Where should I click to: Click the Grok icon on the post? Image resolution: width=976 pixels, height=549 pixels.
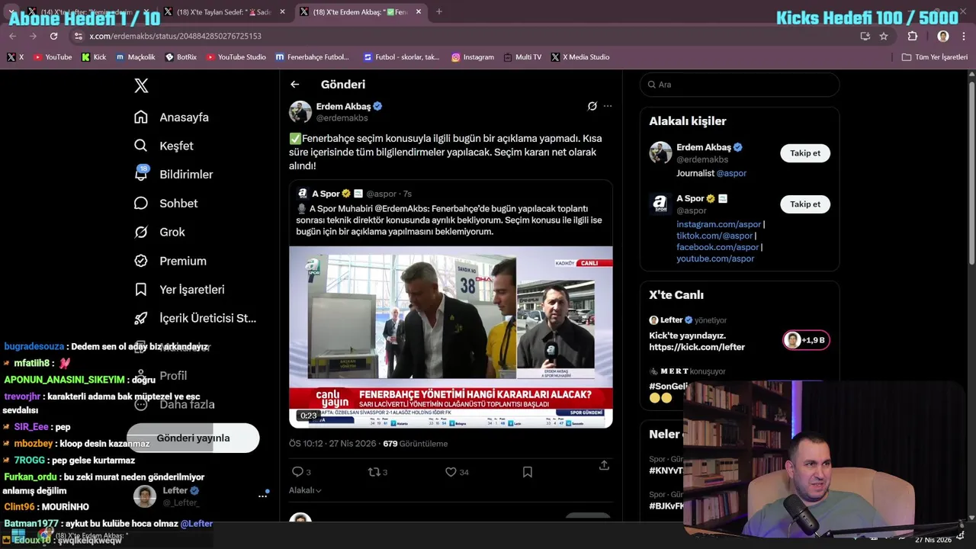click(x=592, y=106)
